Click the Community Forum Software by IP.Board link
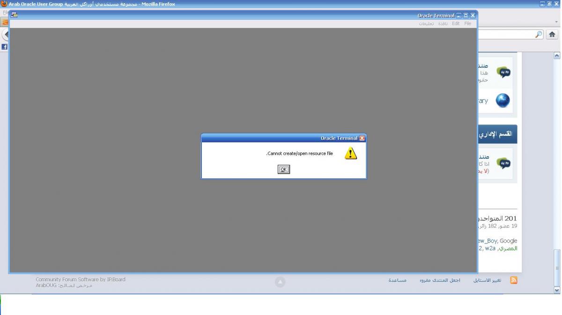 coord(81,279)
